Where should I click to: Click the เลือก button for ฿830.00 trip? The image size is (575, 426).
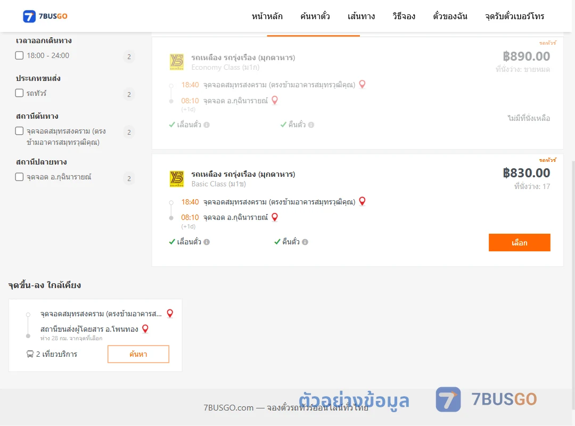pyautogui.click(x=519, y=242)
